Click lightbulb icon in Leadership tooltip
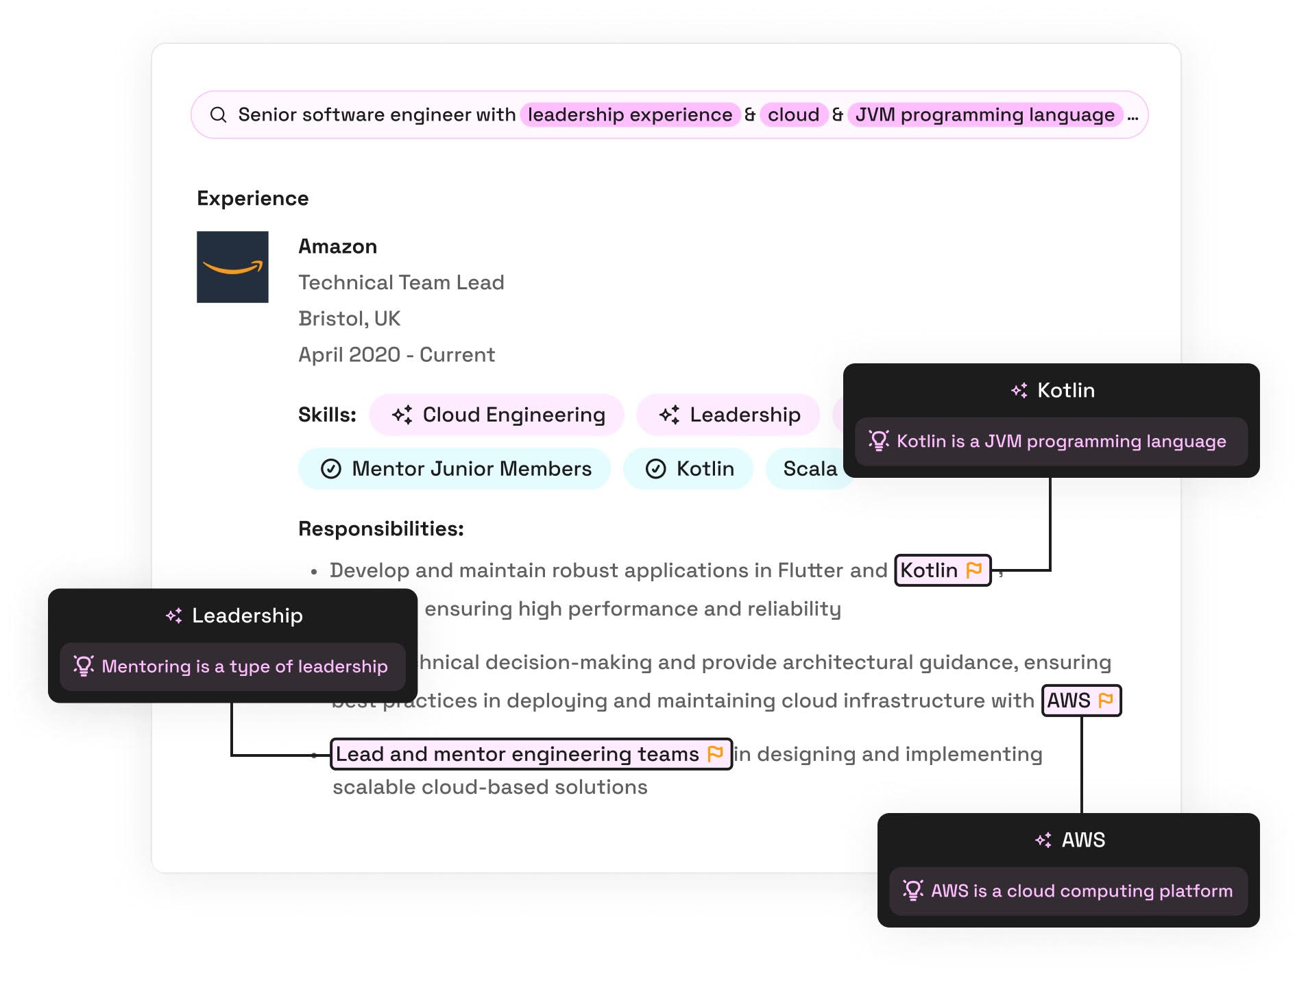 pyautogui.click(x=84, y=666)
